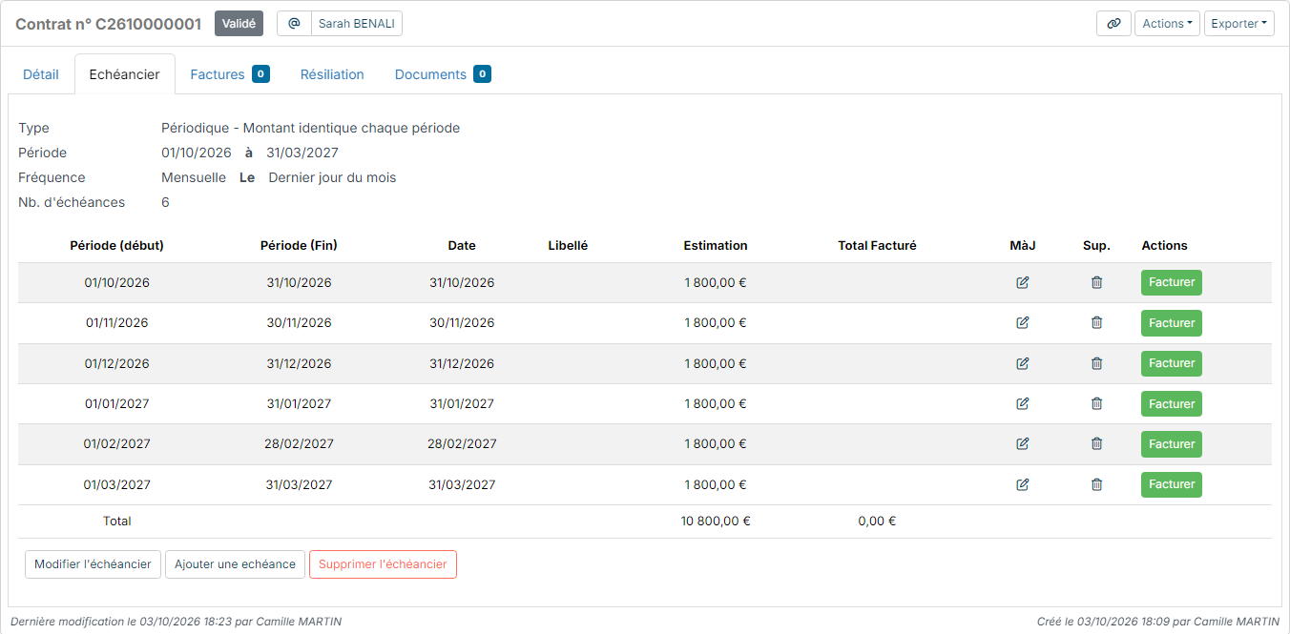The width and height of the screenshot is (1290, 634).
Task: Select the Echéancier tab
Action: coord(125,74)
